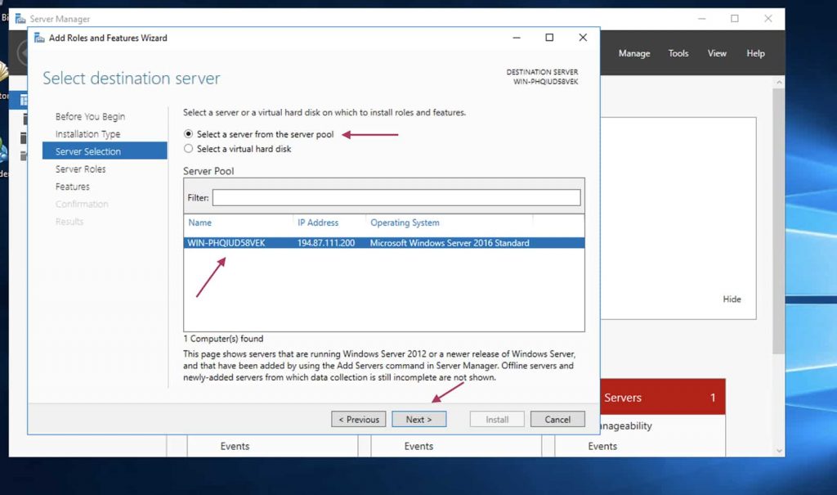
Task: Sort server pool by Name column
Action: (200, 223)
